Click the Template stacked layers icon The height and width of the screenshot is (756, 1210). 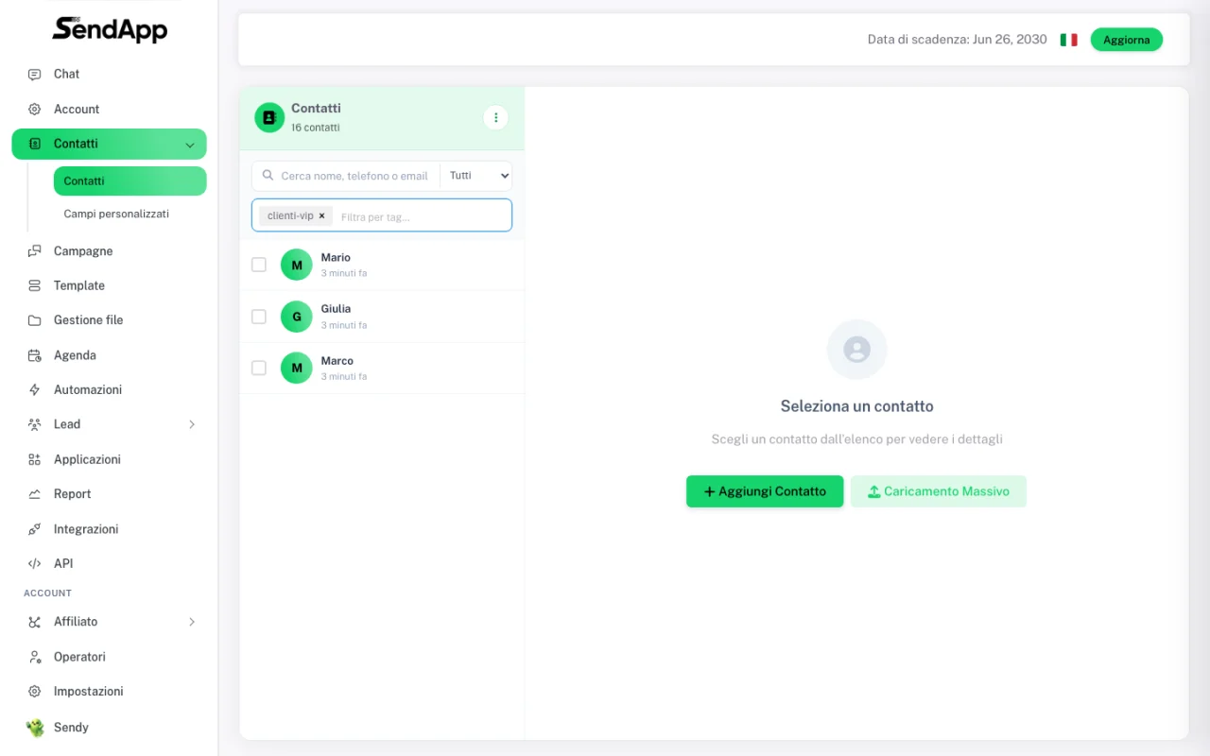35,285
